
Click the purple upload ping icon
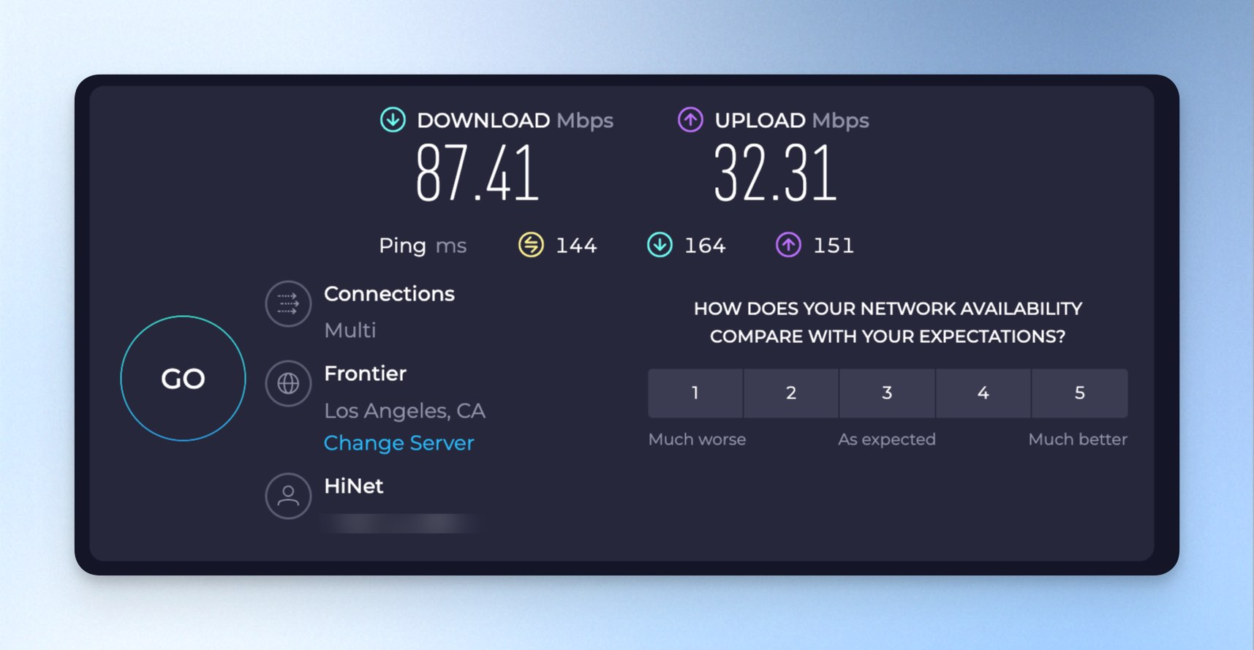[788, 245]
